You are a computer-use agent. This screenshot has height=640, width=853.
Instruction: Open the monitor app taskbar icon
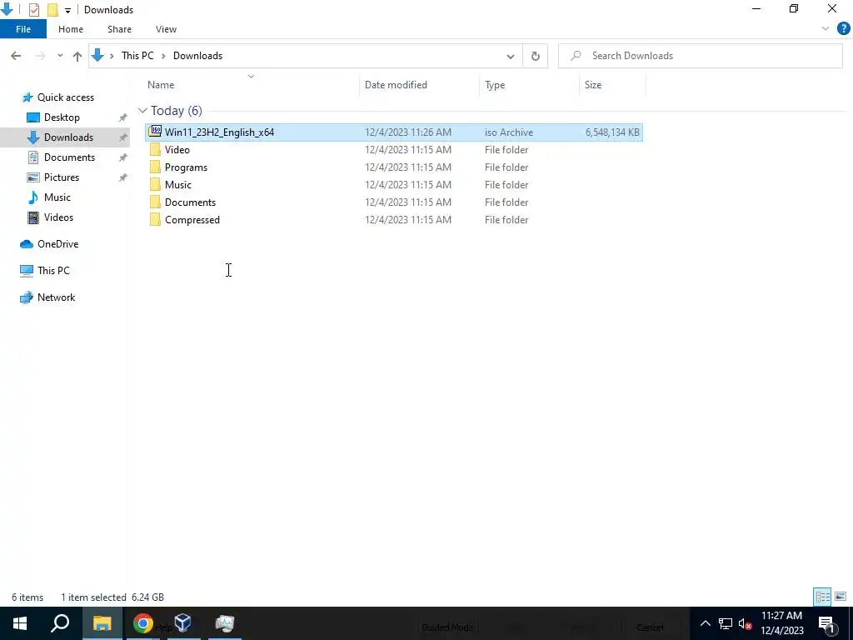tap(224, 623)
